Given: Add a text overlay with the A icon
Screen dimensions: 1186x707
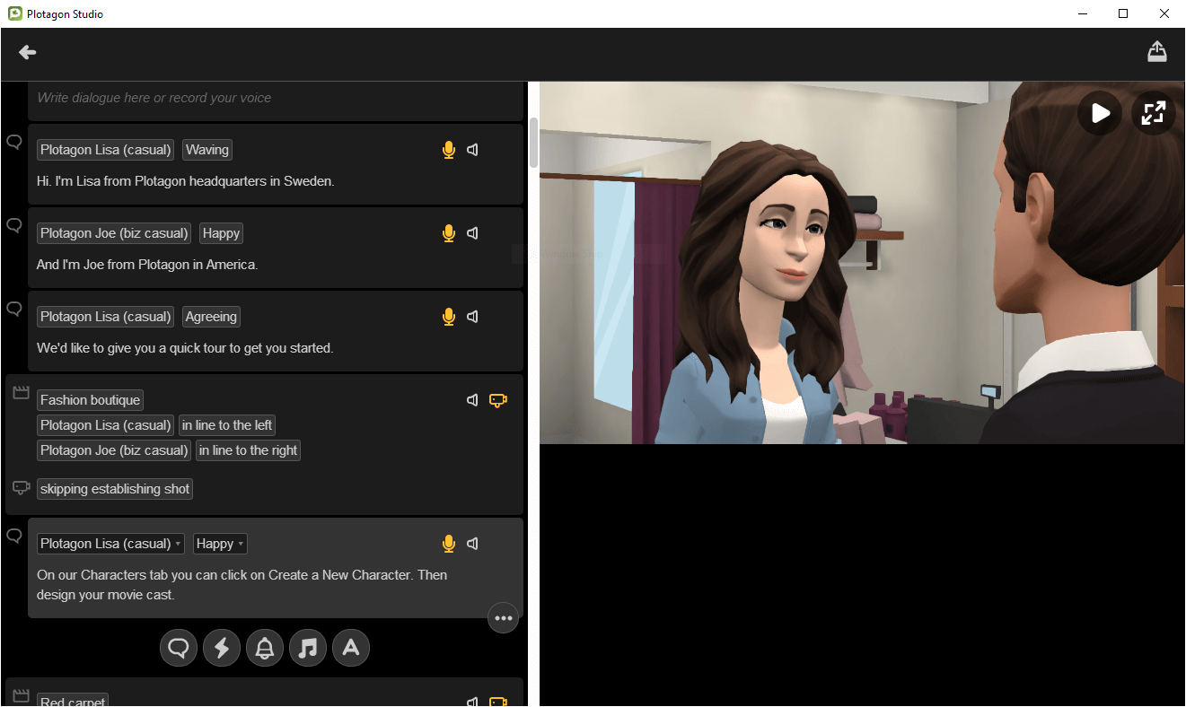Looking at the screenshot, I should [351, 647].
